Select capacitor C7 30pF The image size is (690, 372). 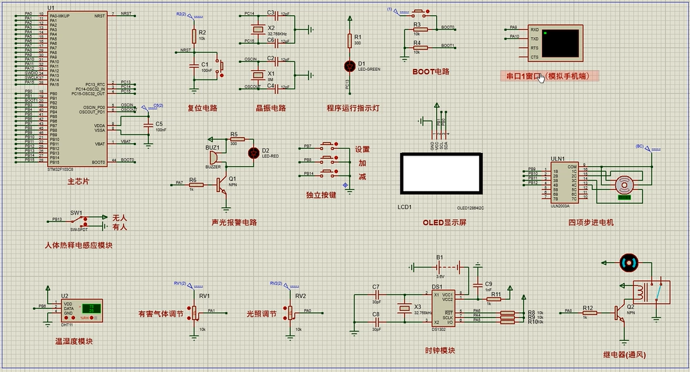pos(376,295)
